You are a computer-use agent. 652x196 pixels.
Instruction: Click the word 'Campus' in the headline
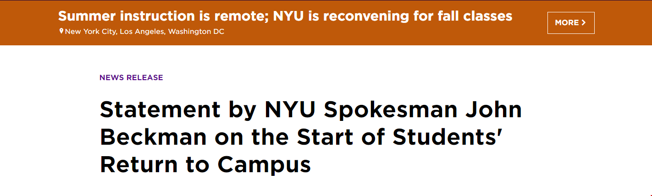(x=265, y=165)
